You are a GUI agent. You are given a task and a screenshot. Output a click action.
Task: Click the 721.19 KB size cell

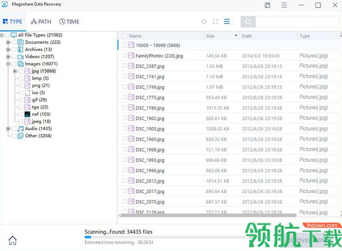[x=216, y=150]
